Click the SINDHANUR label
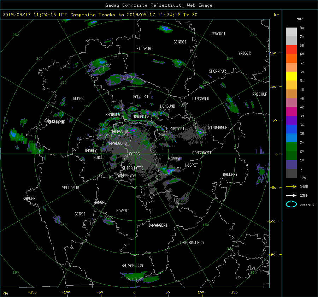318x297 pixels. [x=218, y=127]
